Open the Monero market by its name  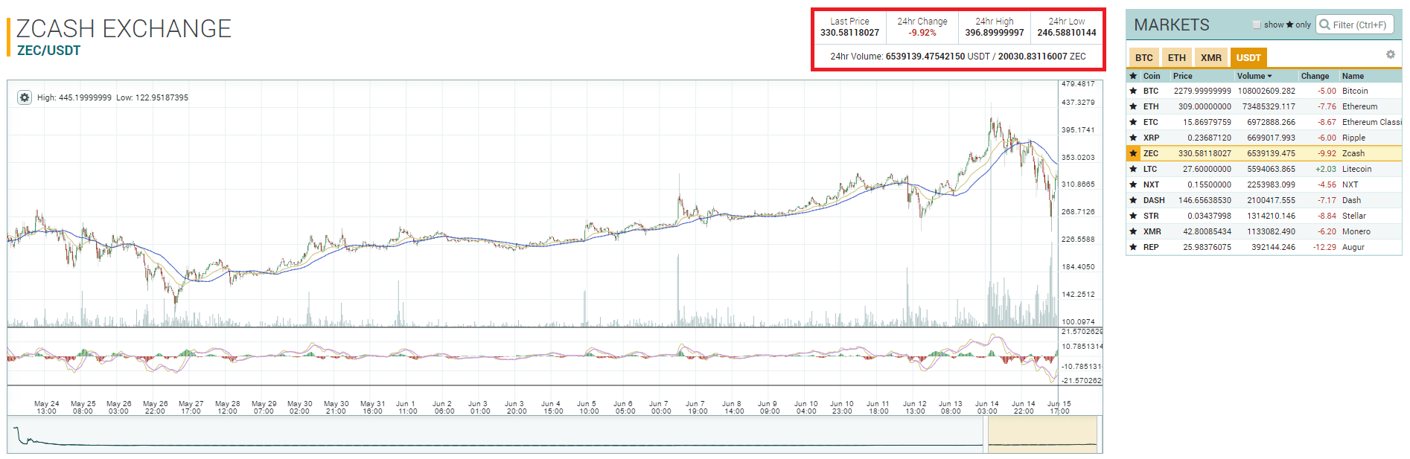pyautogui.click(x=1356, y=231)
